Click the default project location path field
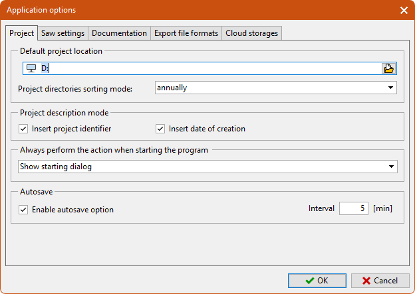Screen dimensions: 415x294 pyautogui.click(x=206, y=68)
